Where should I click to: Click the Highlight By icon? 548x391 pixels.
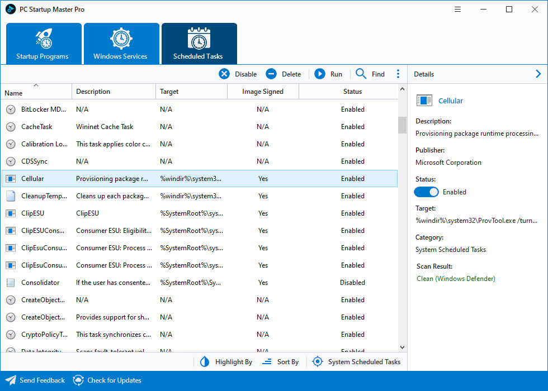click(205, 362)
